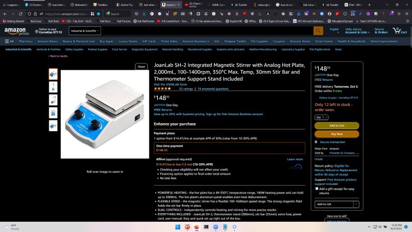This screenshot has width=412, height=232.
Task: Visit the JOANLAB Store link
Action: [171, 84]
